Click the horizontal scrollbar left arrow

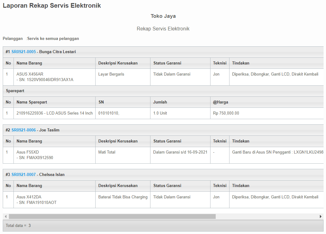pyautogui.click(x=6, y=216)
